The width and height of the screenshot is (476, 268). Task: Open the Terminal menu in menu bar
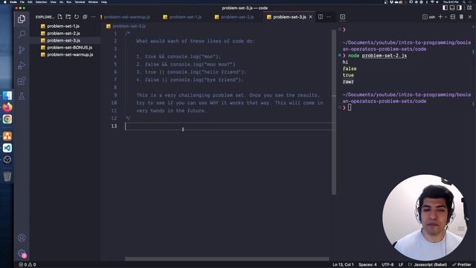[80, 1]
